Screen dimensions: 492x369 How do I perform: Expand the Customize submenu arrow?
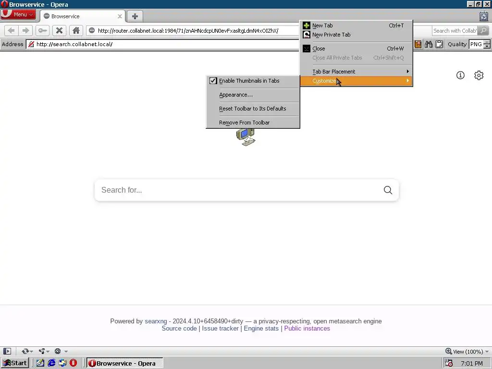coord(407,81)
